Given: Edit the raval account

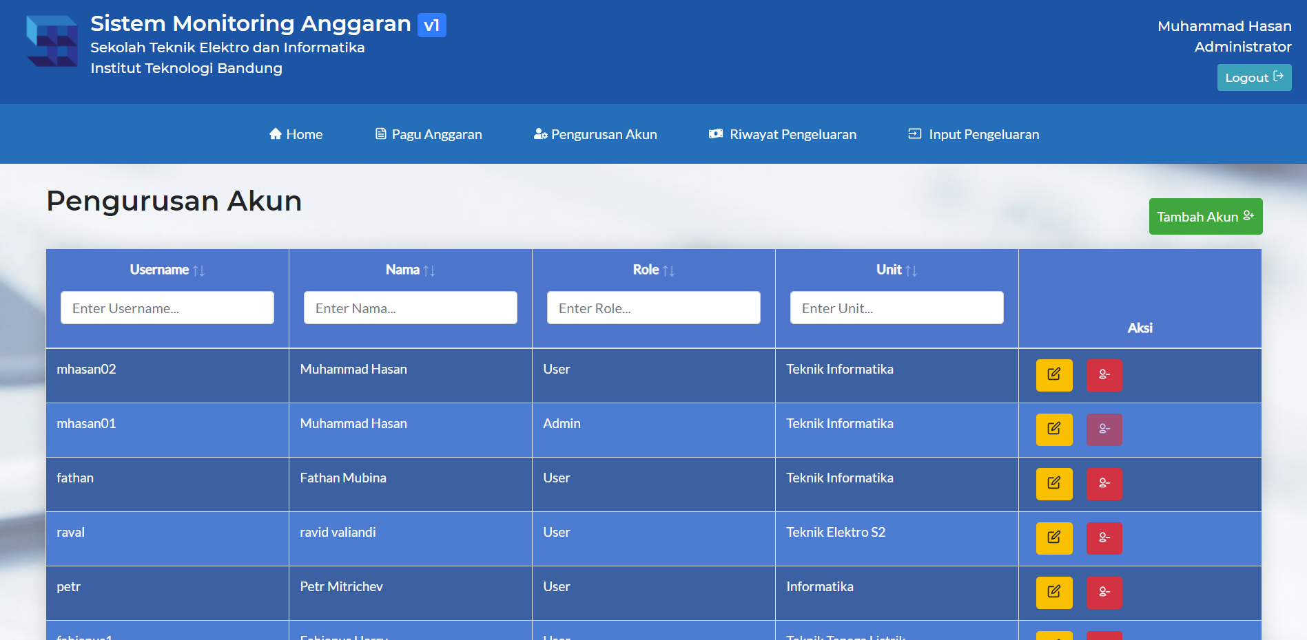Looking at the screenshot, I should click(1054, 538).
